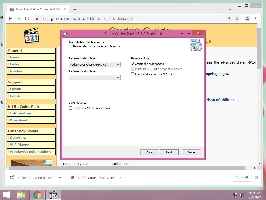
Task: Click page horizontal scrollbar thumb
Action: tap(127, 168)
